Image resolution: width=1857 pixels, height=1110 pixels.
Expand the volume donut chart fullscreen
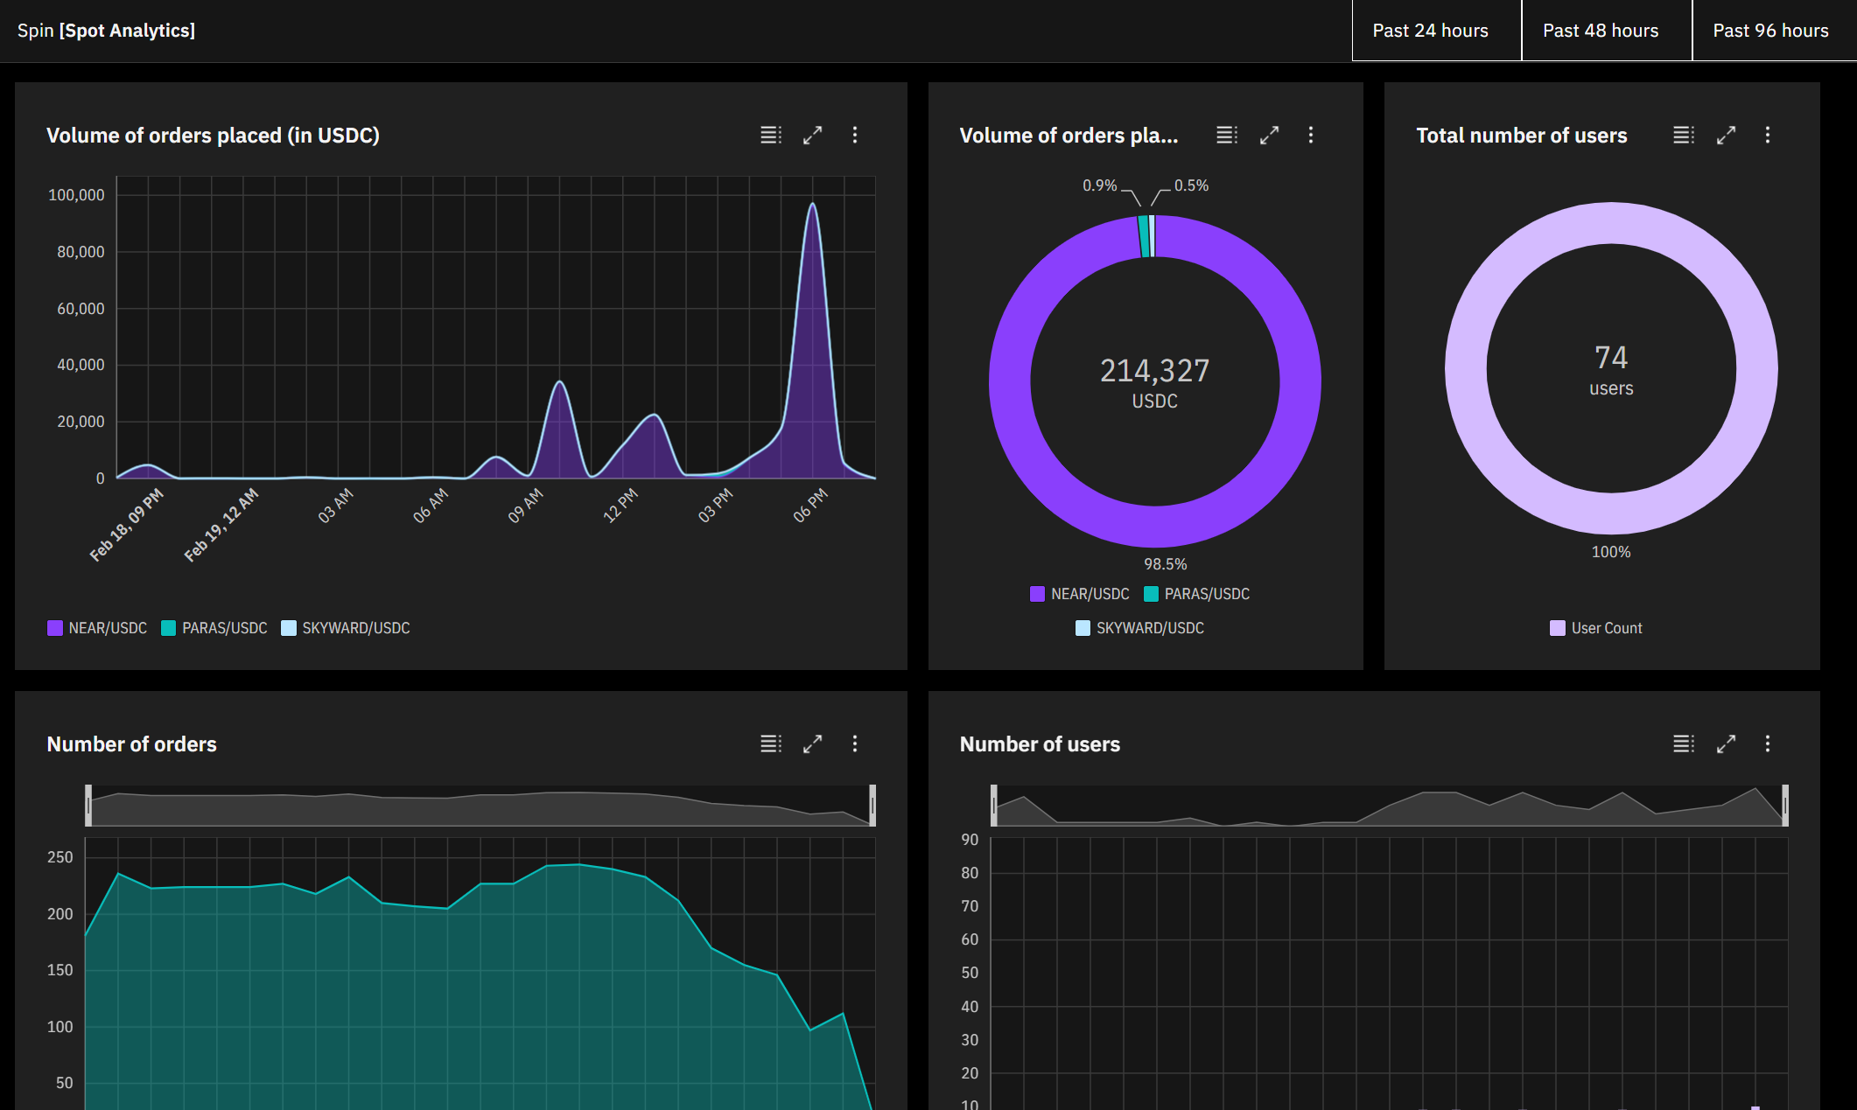1269,135
